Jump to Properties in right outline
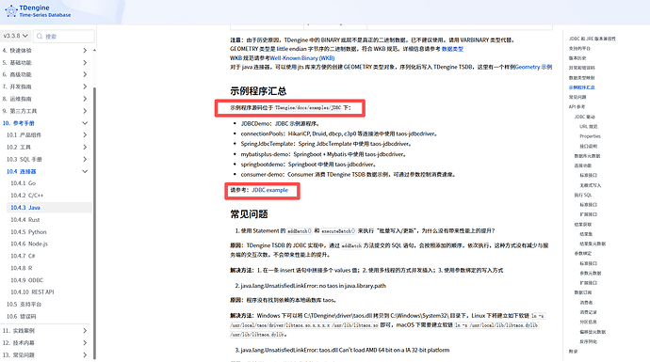Viewport: 650px width, 362px height. pyautogui.click(x=590, y=136)
